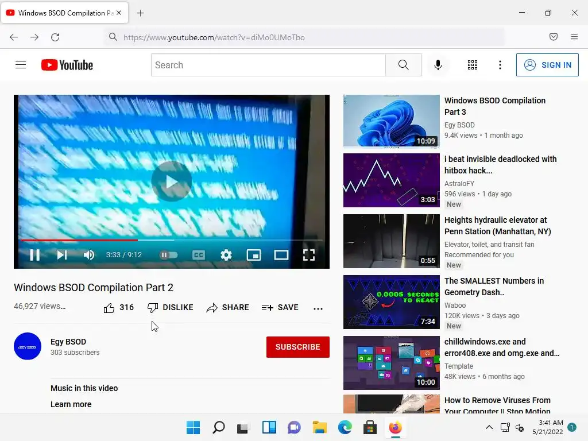The height and width of the screenshot is (441, 588).
Task: Click the DISLIKE button
Action: [x=170, y=308]
